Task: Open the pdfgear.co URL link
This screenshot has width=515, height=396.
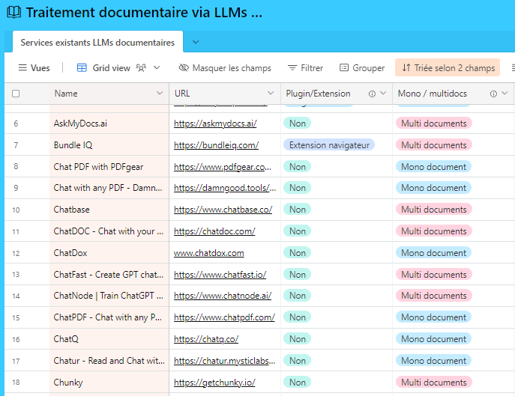Action: 223,167
